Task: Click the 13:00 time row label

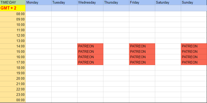Action: click(13, 41)
